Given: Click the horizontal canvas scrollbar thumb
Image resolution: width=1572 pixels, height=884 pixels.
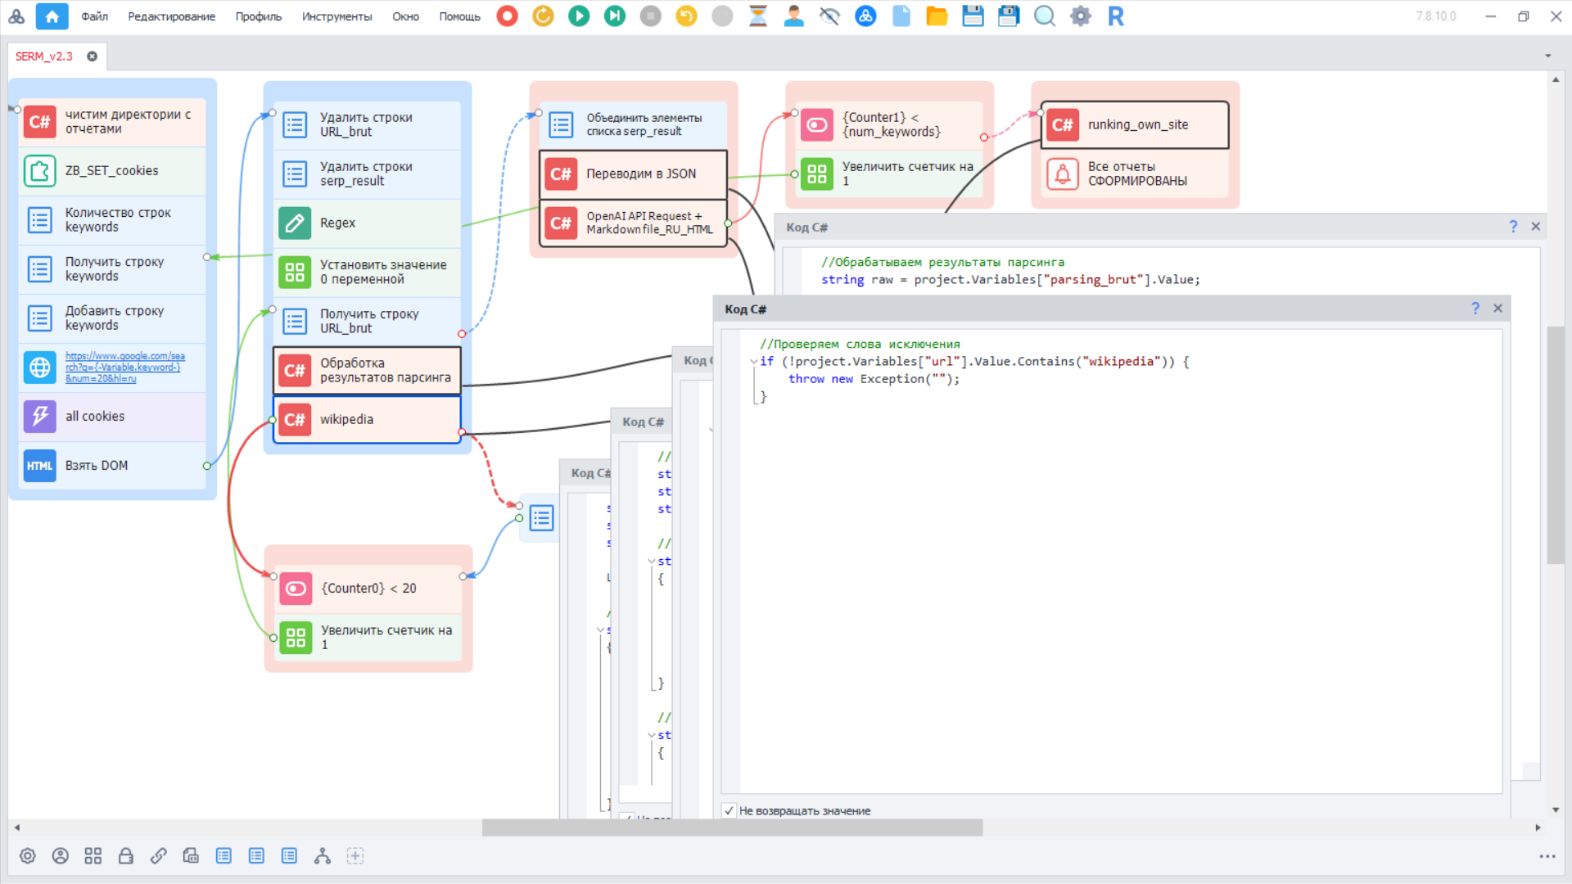Looking at the screenshot, I should (732, 828).
